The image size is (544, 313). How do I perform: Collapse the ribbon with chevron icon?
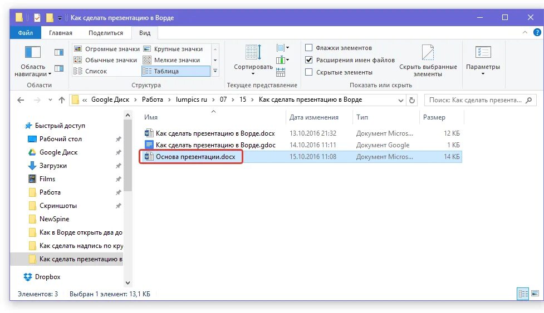pos(525,33)
